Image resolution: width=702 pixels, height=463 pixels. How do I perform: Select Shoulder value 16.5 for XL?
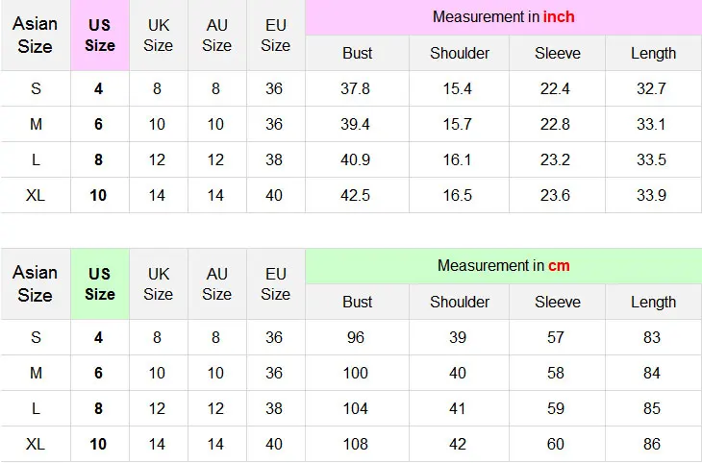(x=457, y=195)
